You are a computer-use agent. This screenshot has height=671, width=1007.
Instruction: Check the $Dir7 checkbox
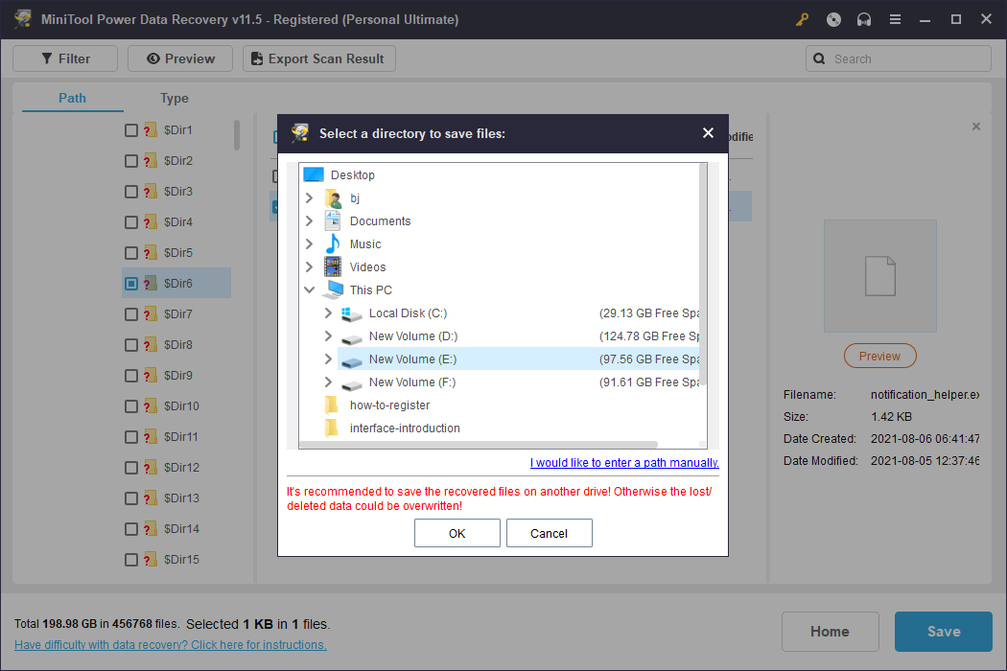click(x=131, y=314)
